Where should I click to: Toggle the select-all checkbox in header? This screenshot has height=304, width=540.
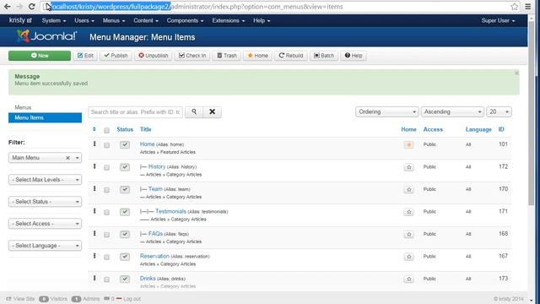point(107,130)
